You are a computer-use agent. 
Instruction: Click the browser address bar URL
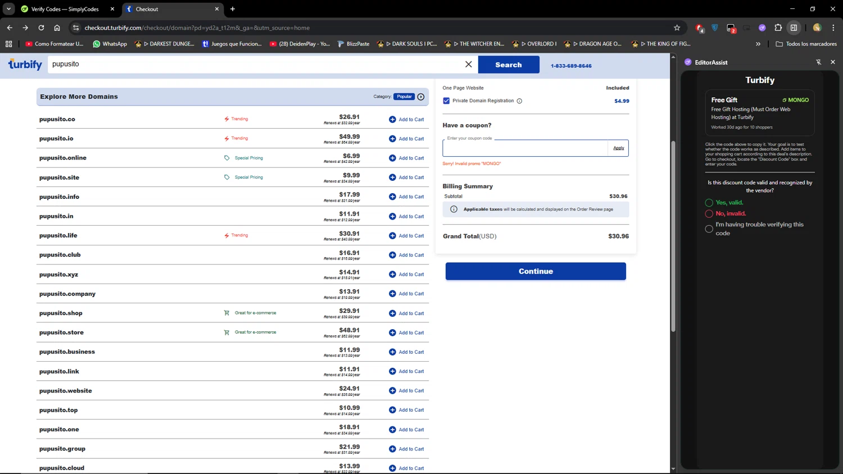point(197,28)
